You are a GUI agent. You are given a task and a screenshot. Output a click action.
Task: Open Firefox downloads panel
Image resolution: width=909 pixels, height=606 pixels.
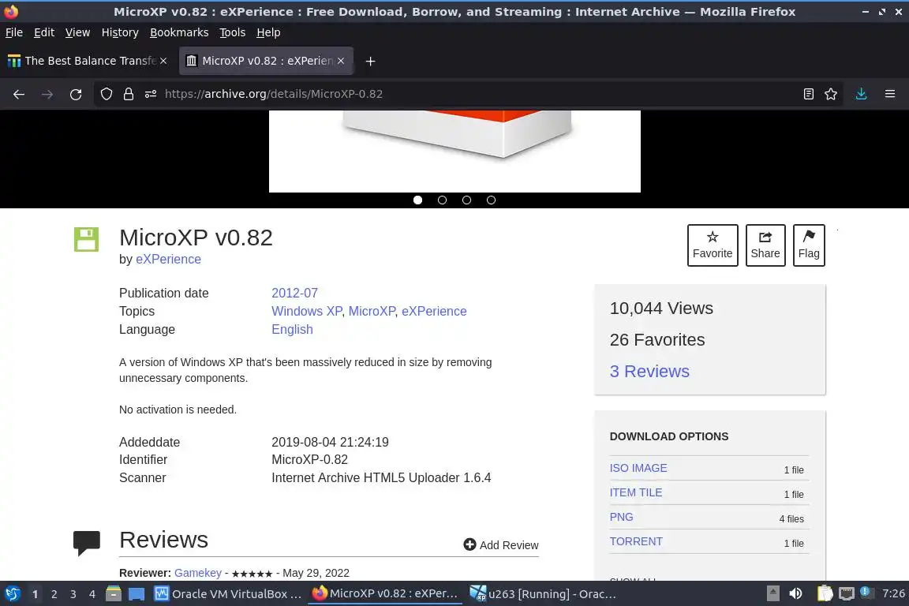pos(861,94)
